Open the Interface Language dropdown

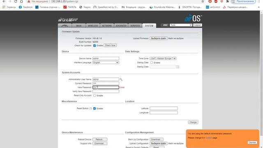[106, 62]
